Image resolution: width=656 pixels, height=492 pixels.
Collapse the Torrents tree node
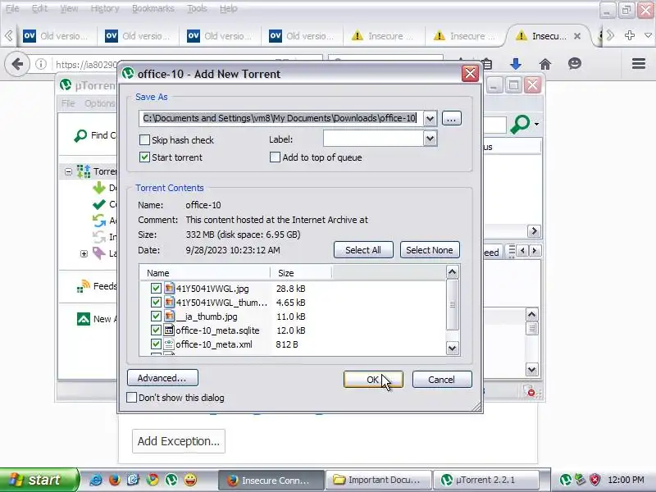(x=68, y=171)
